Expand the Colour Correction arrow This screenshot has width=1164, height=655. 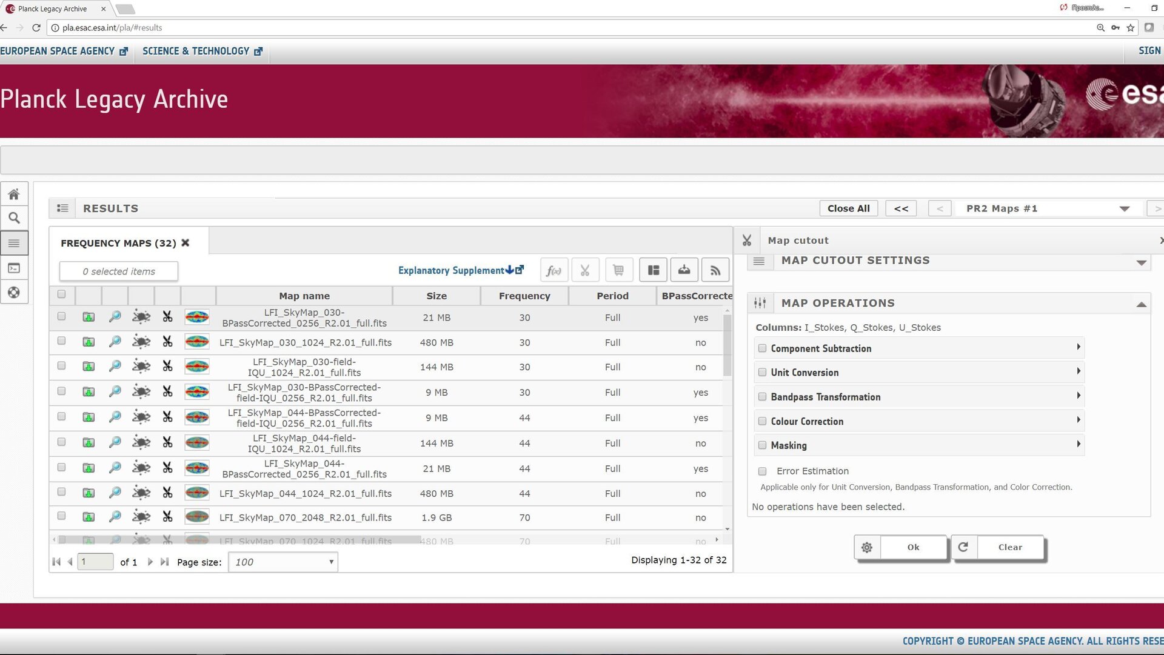click(x=1079, y=420)
